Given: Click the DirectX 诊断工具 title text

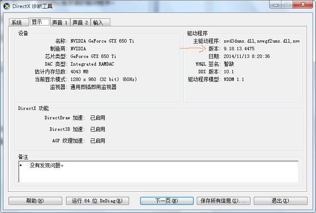Looking at the screenshot, I should (32, 6).
